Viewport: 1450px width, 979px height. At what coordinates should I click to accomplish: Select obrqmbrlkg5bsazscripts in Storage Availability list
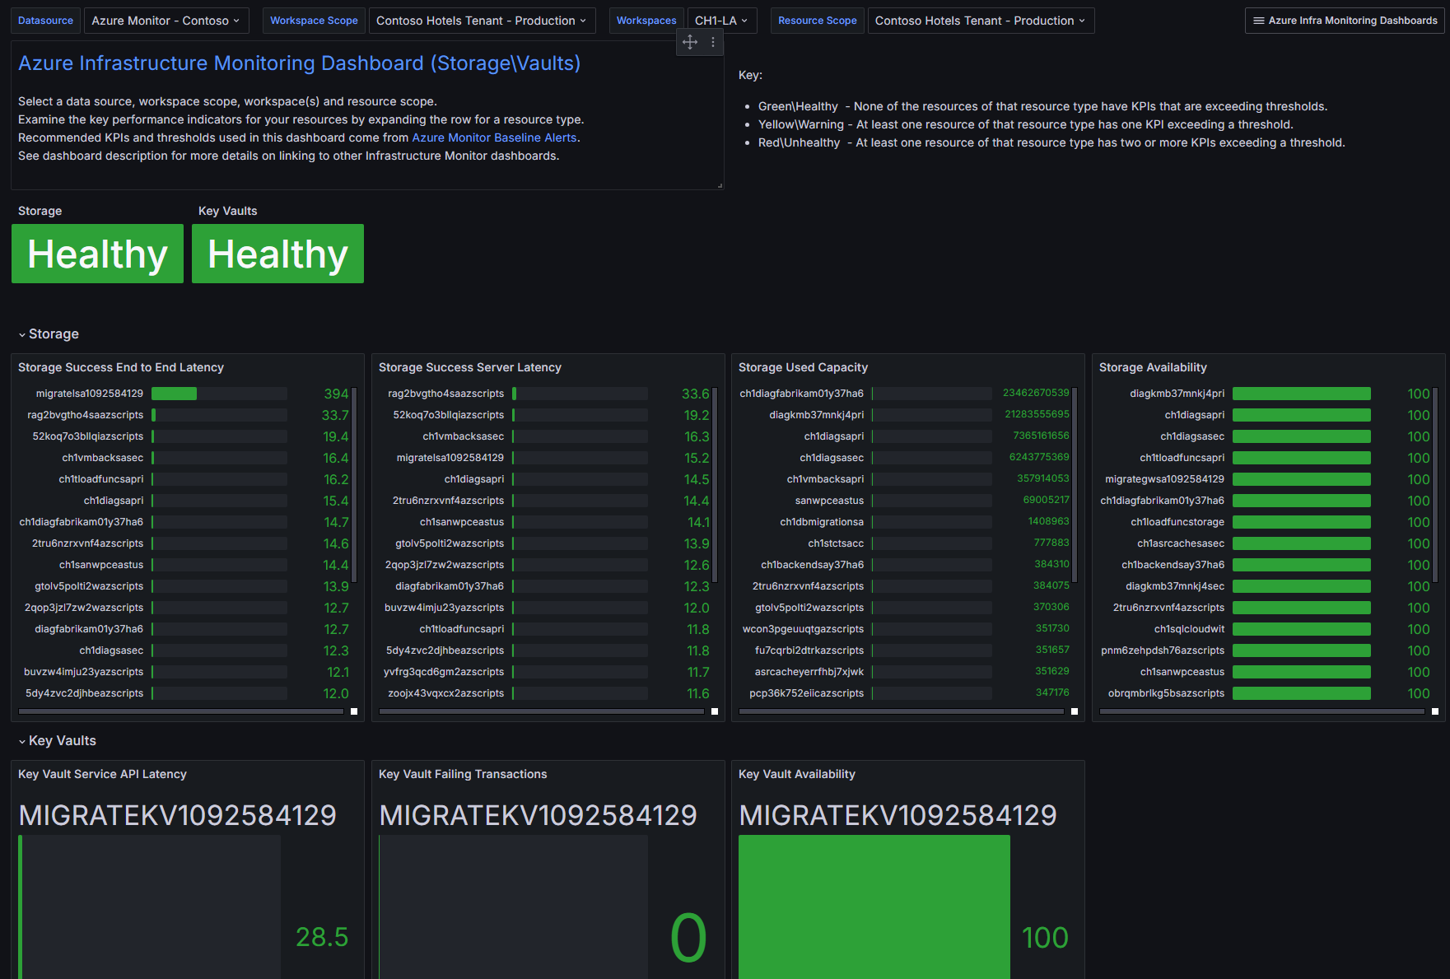[x=1166, y=693]
